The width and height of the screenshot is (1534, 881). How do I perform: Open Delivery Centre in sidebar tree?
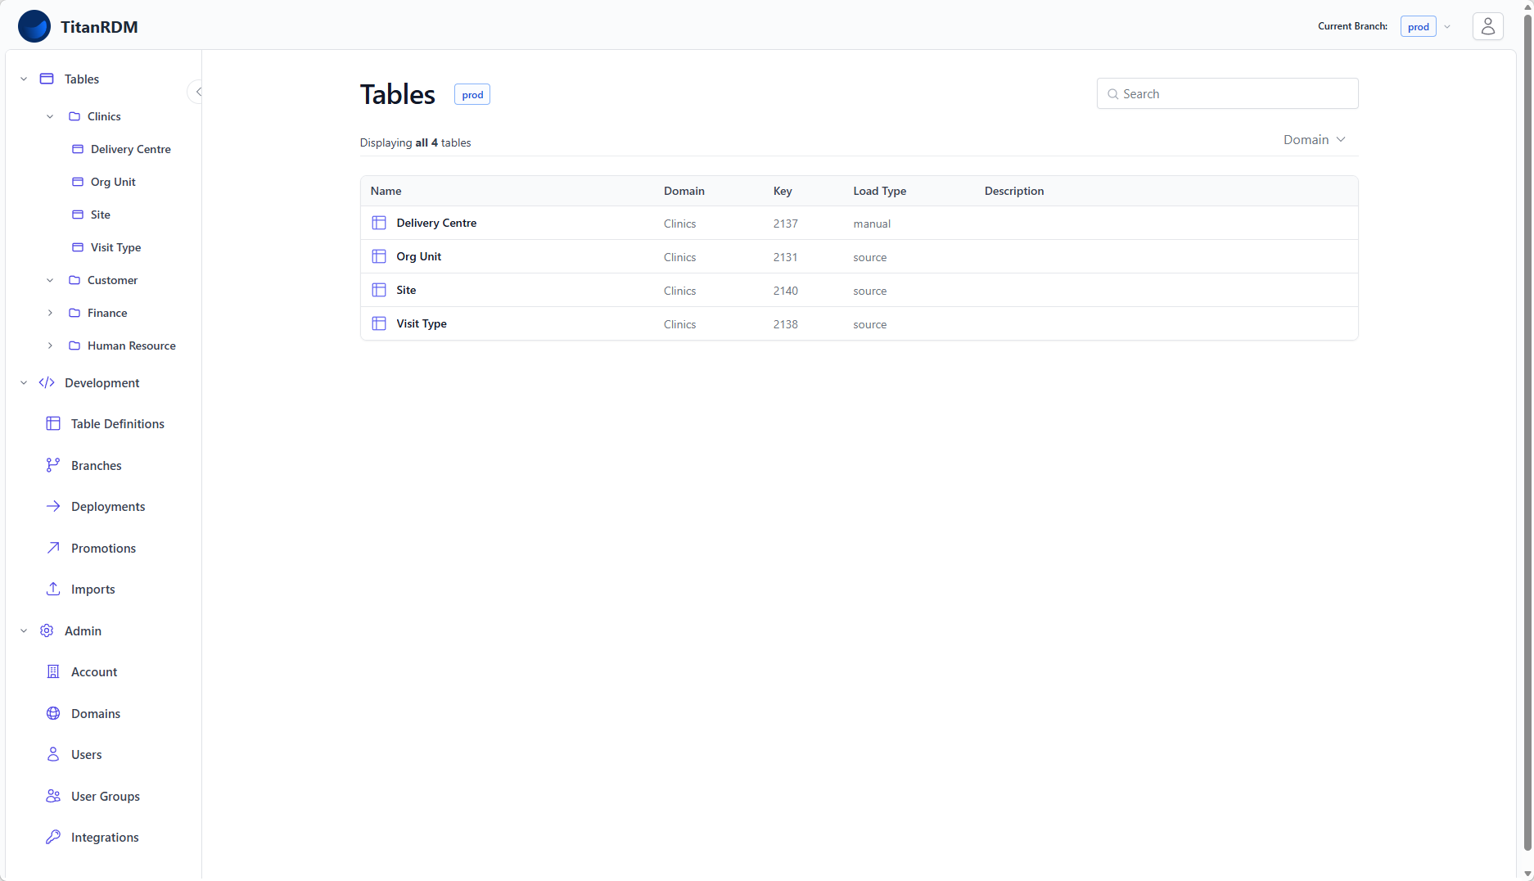(131, 149)
